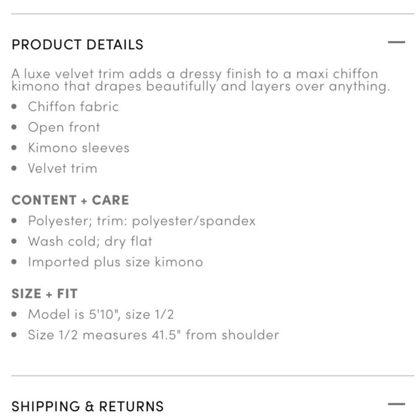Click 'Imported plus size kimono' text

[116, 262]
